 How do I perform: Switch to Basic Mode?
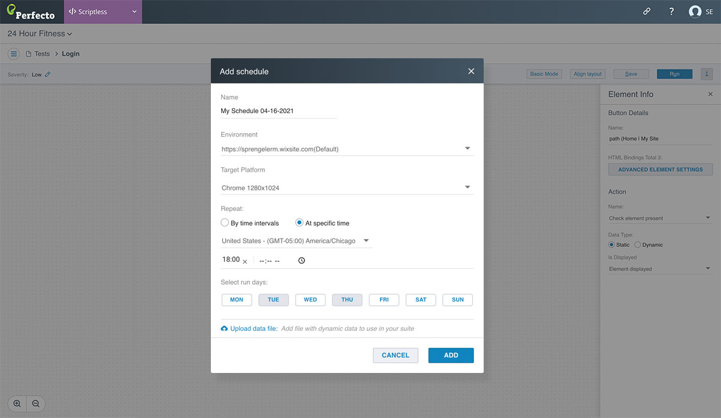click(x=544, y=74)
